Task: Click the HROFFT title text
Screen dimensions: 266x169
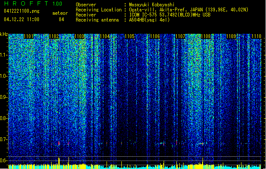Action: pyautogui.click(x=27, y=3)
